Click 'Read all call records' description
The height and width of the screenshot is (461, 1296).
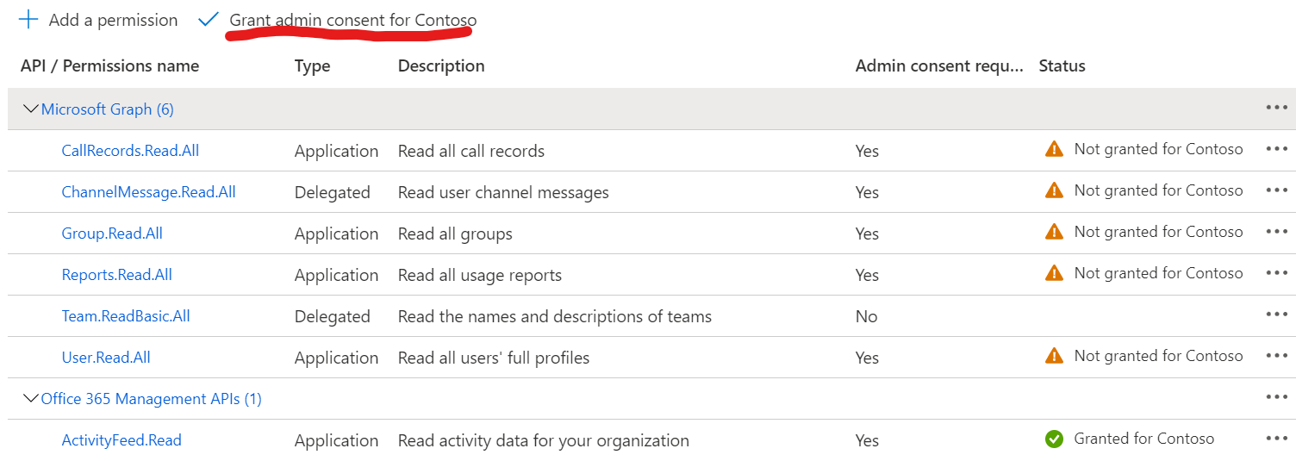point(471,151)
